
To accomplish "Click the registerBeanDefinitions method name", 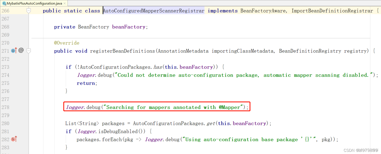I will click(123, 51).
